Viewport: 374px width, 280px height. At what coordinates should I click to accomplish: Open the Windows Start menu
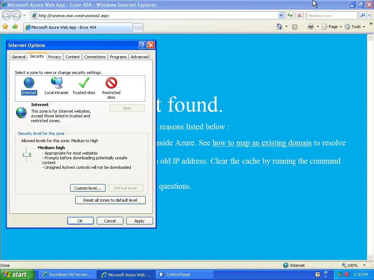[17, 275]
